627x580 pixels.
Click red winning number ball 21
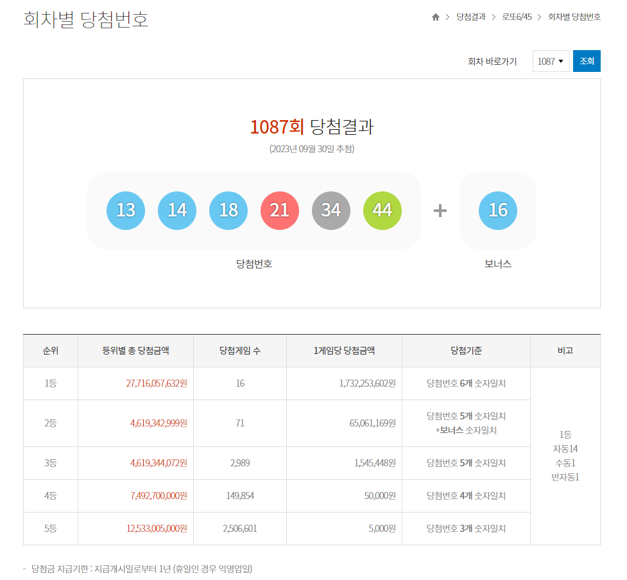280,211
